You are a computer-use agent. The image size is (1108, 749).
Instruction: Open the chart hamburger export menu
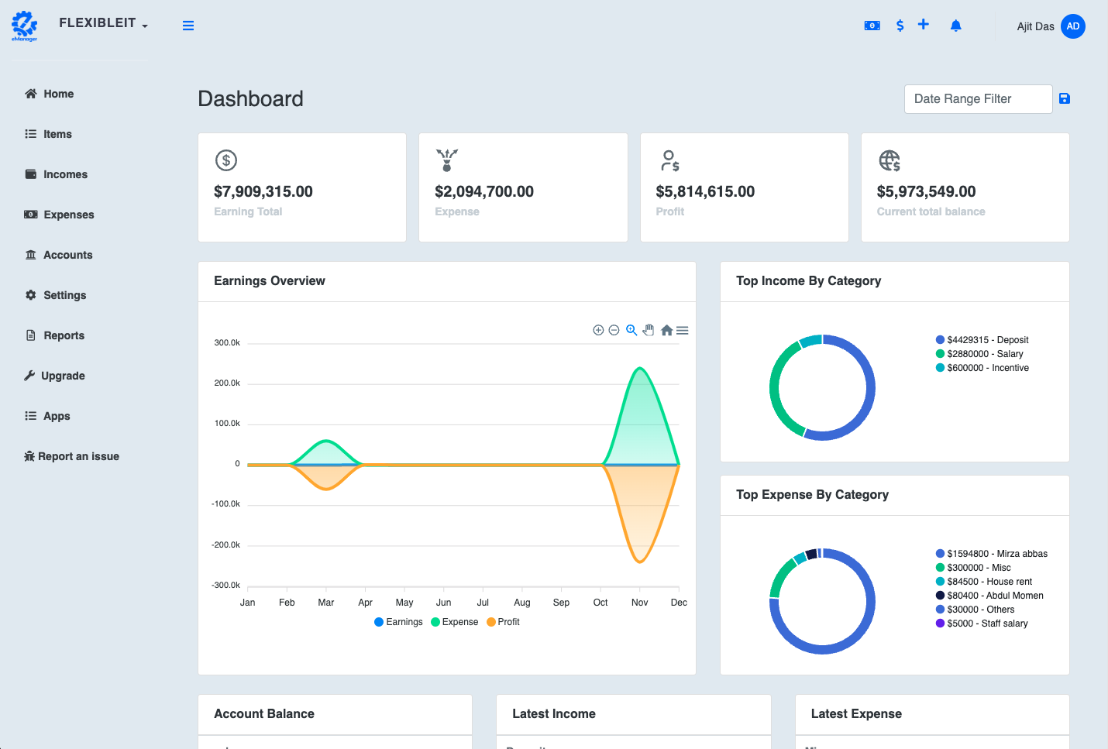click(x=683, y=330)
